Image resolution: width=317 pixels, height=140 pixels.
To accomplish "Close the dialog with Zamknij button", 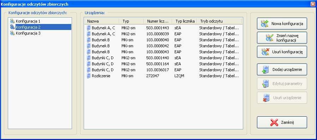I will coord(282,122).
